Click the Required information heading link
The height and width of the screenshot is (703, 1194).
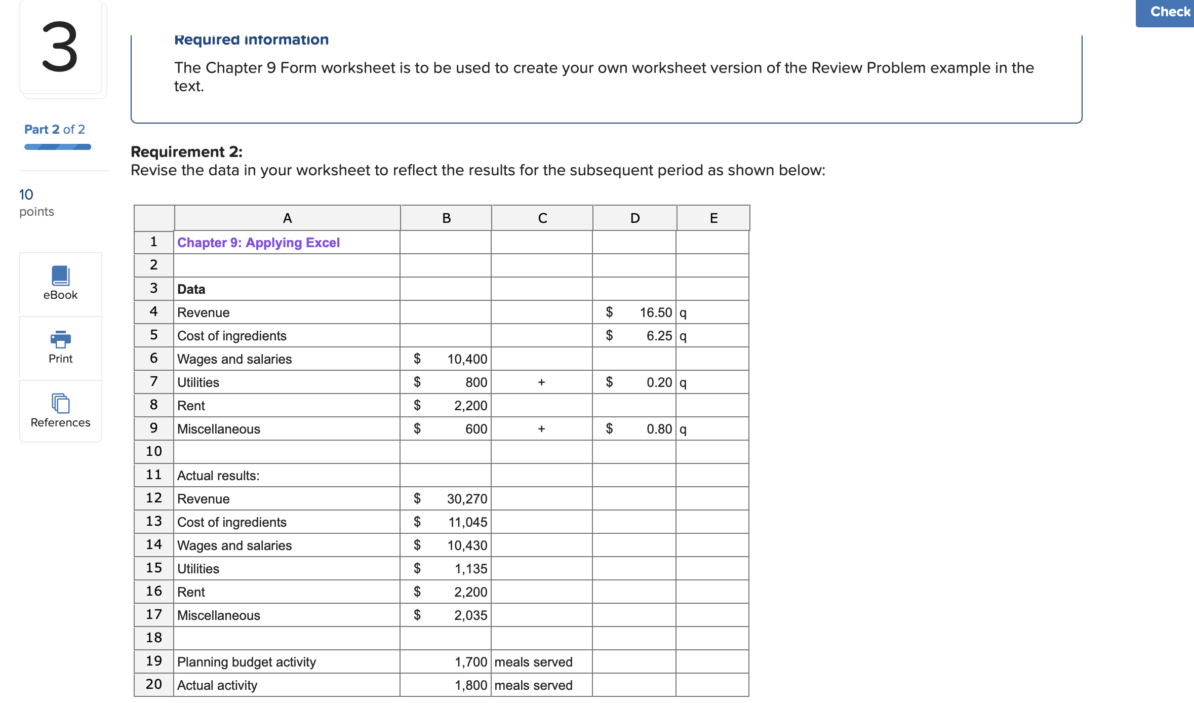click(250, 39)
